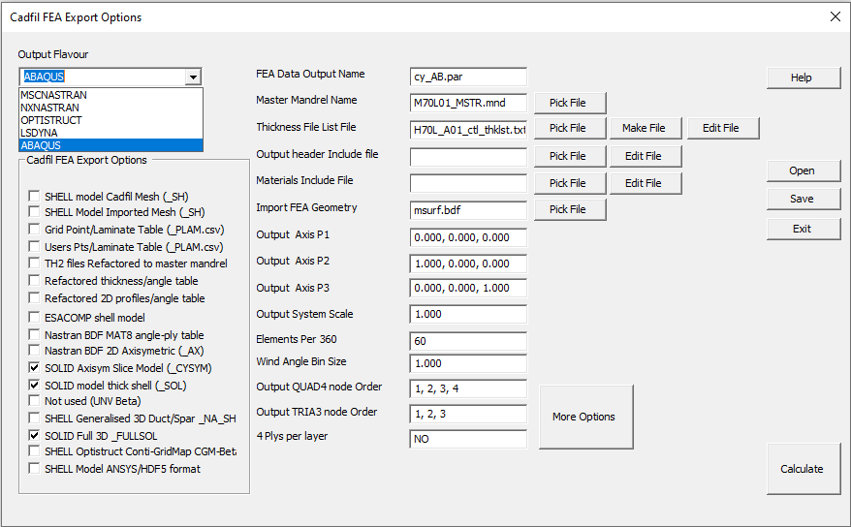Click the Help button
This screenshot has width=851, height=527.
point(804,77)
